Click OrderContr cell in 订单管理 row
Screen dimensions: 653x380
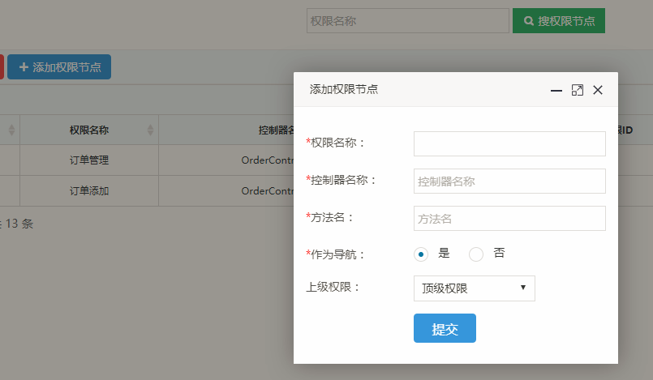[x=268, y=160]
